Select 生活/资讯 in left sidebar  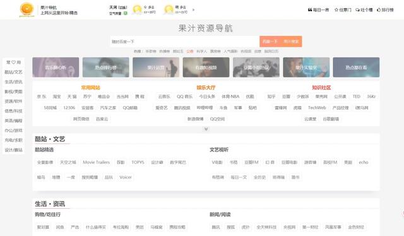click(x=14, y=82)
